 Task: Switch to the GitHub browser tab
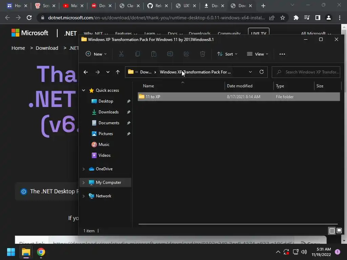157,6
